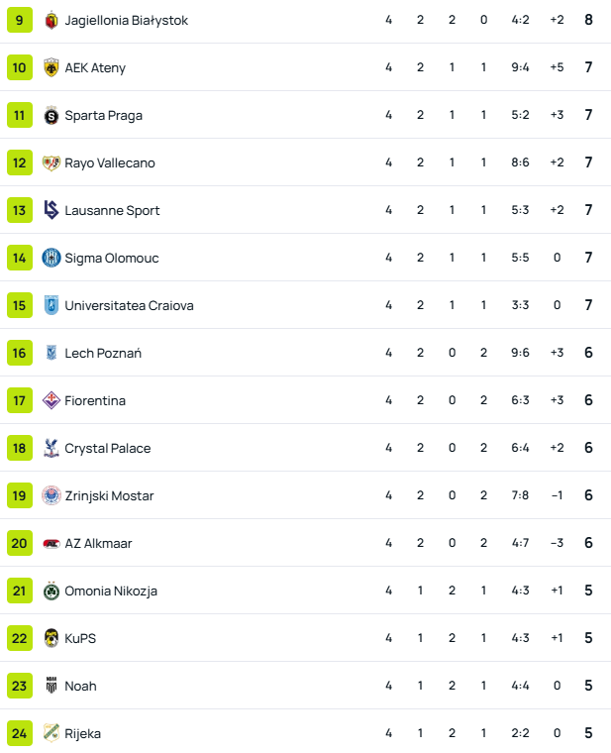The image size is (611, 753).
Task: Select the Omonia Nikozja team name
Action: coord(111,592)
